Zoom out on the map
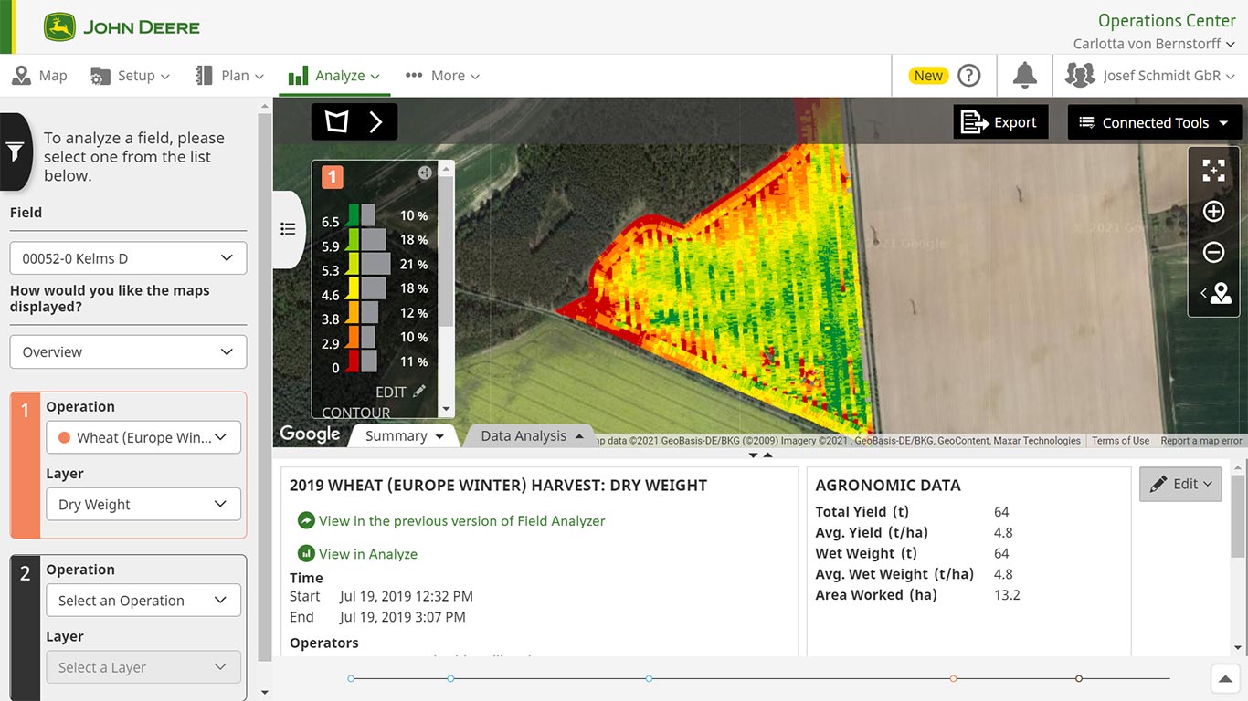Image resolution: width=1248 pixels, height=701 pixels. (x=1213, y=252)
